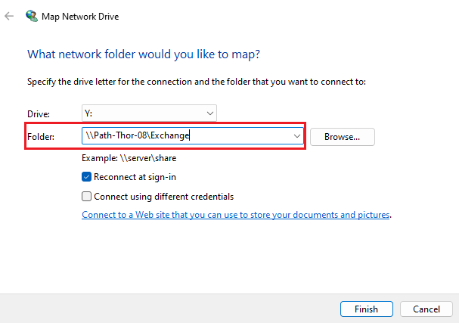The height and width of the screenshot is (323, 459).
Task: Click the Browse... button
Action: (343, 137)
